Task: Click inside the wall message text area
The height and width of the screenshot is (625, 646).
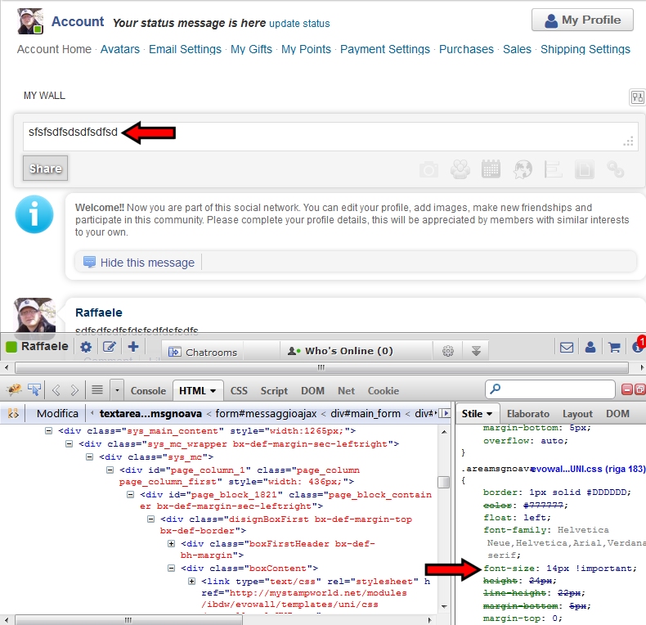Action: point(327,132)
